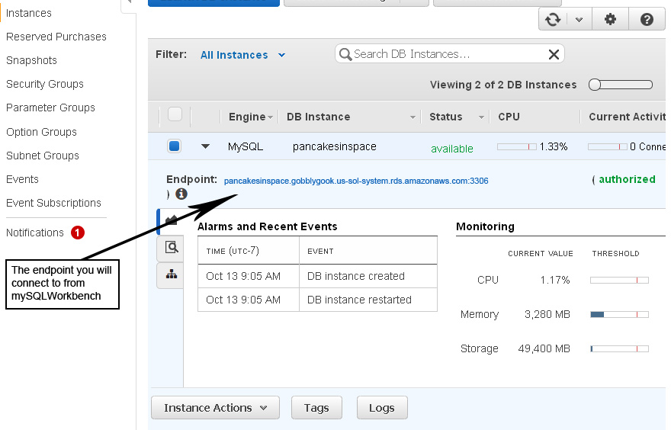The width and height of the screenshot is (671, 430).
Task: Click the available status of pancakesinspace
Action: [x=452, y=149]
